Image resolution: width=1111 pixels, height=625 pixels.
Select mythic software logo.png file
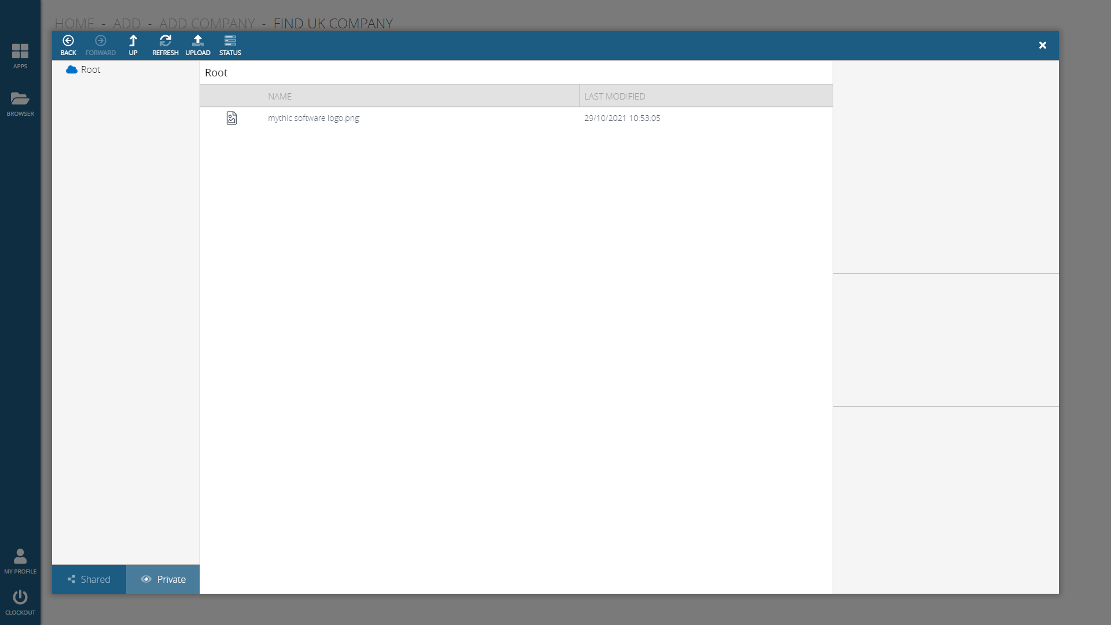point(313,118)
